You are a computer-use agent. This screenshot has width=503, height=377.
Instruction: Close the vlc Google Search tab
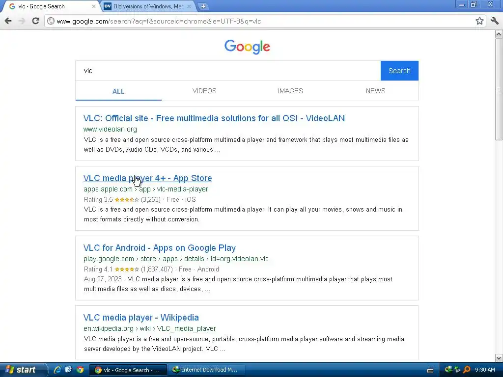(x=94, y=6)
